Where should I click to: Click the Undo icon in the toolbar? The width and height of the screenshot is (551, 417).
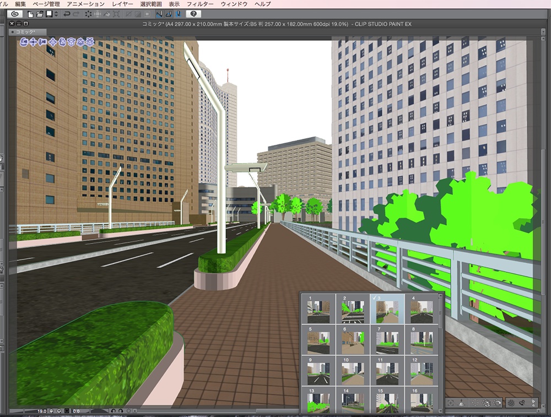(68, 14)
